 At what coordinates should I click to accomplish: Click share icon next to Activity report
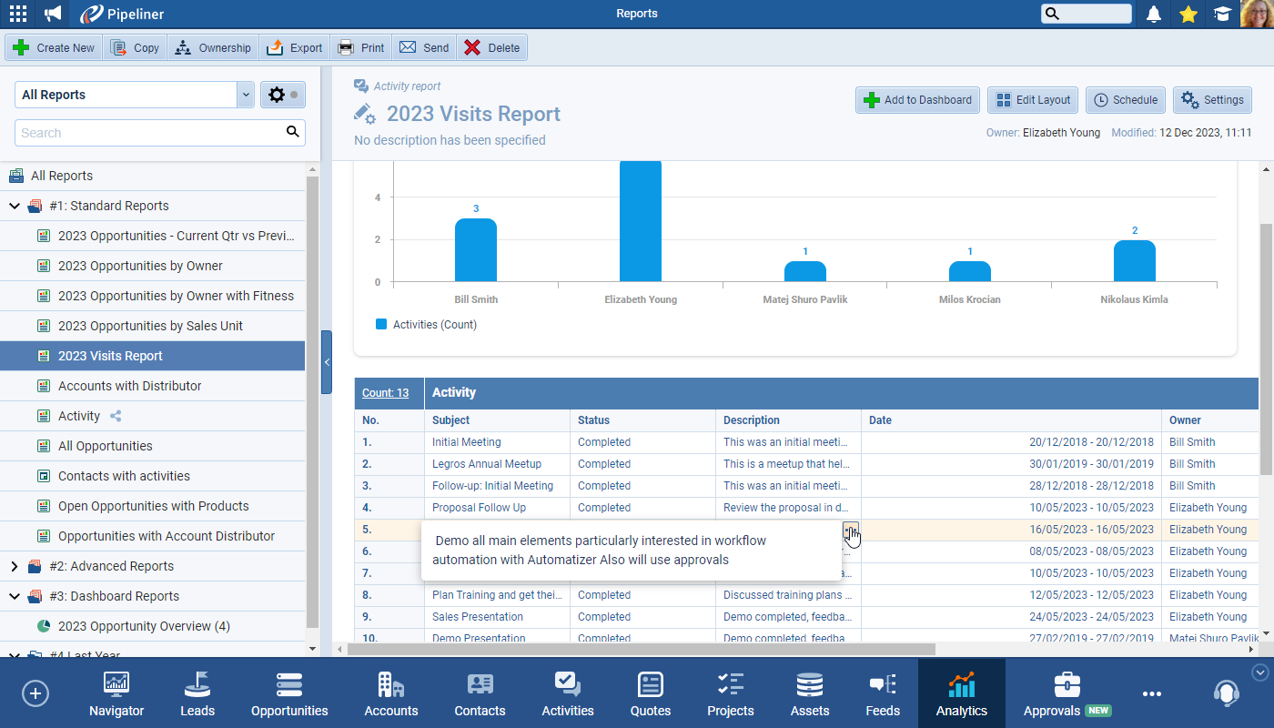point(116,416)
